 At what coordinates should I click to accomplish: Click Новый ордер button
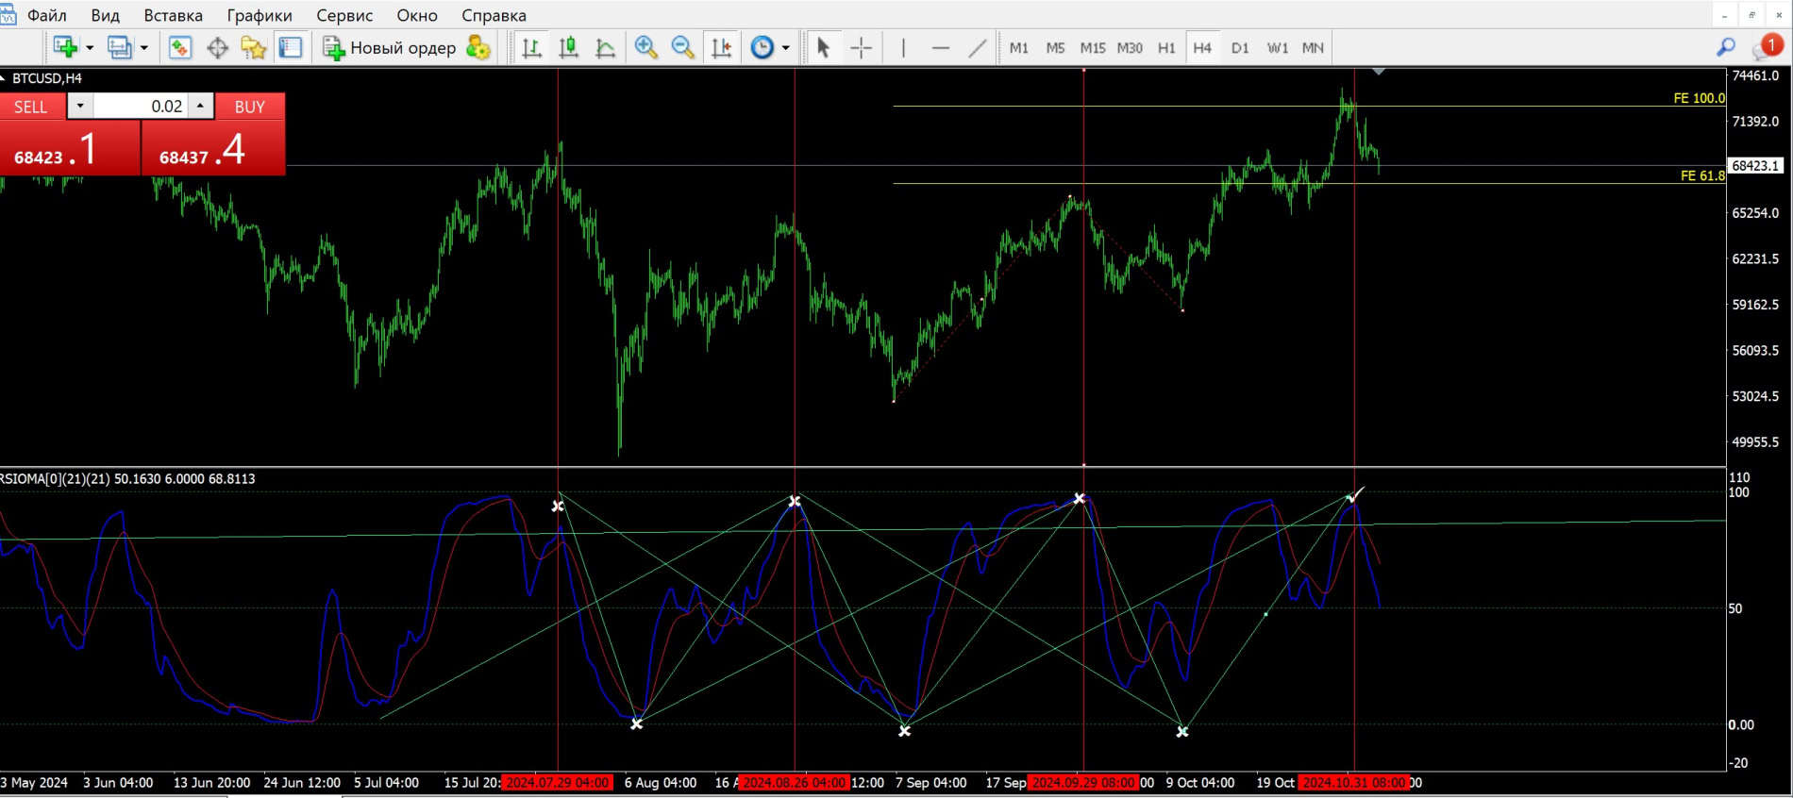[389, 47]
